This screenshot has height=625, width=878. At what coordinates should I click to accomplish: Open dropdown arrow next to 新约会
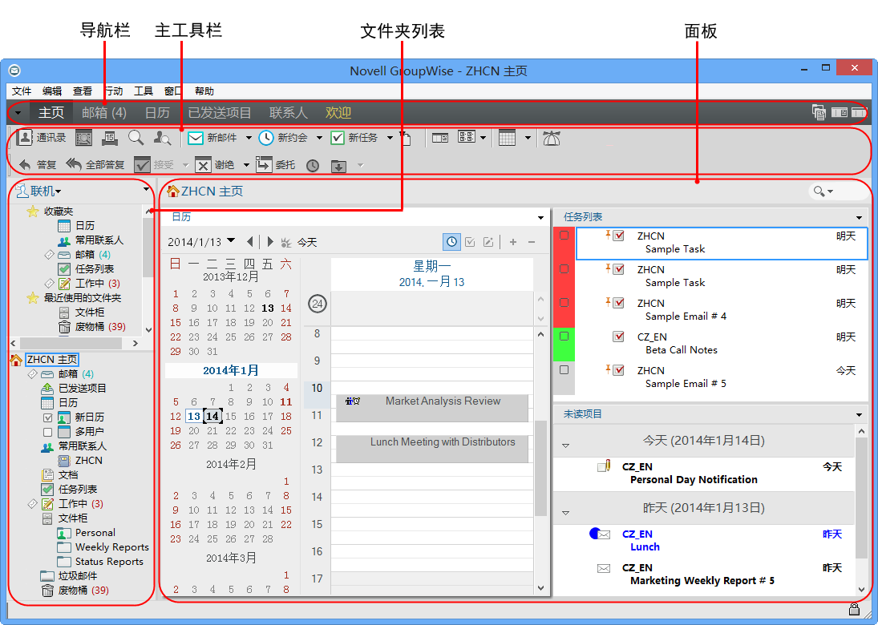tap(319, 138)
